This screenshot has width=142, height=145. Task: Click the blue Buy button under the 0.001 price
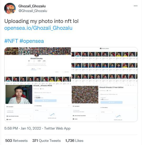pyautogui.click(x=45, y=101)
